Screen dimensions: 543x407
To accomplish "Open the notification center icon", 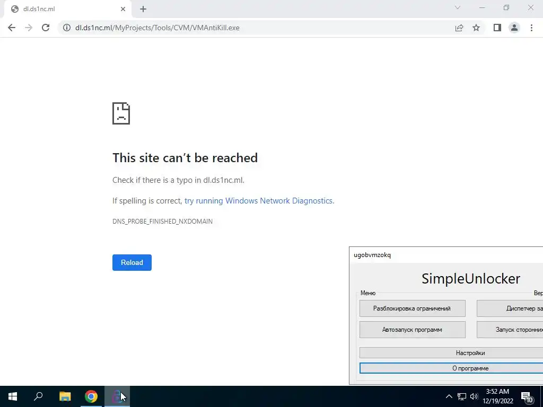I will (527, 397).
